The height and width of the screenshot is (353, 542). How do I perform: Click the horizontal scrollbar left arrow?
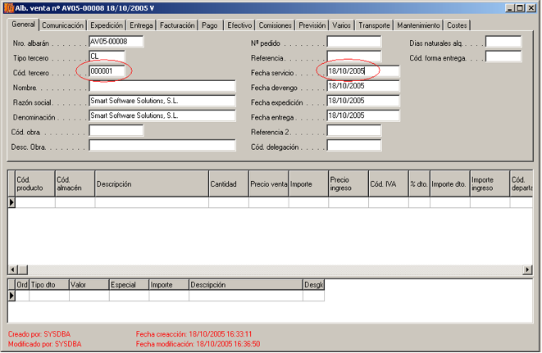pyautogui.click(x=12, y=269)
